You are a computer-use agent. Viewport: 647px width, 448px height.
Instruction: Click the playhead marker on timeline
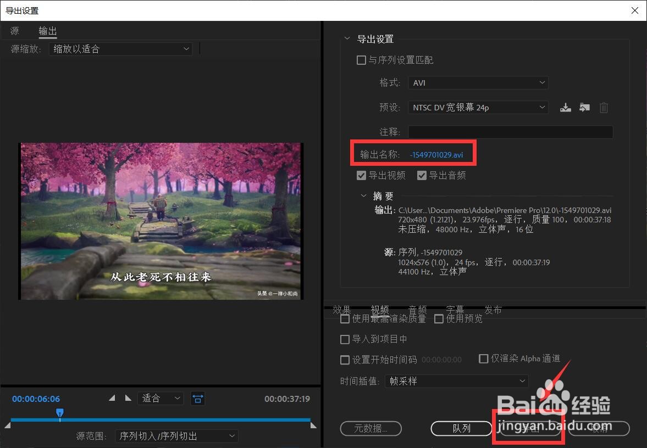tap(60, 413)
